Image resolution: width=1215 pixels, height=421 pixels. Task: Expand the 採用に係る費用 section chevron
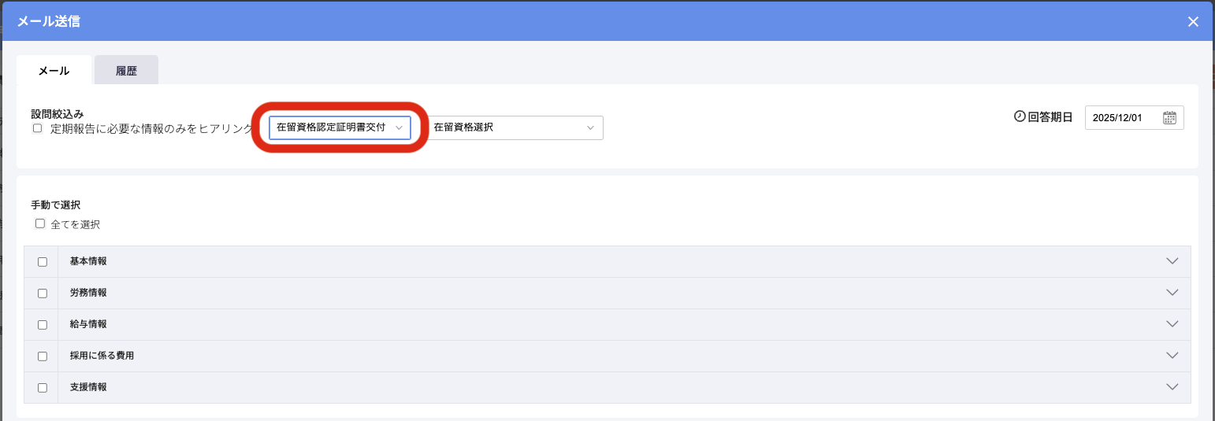click(x=1172, y=356)
